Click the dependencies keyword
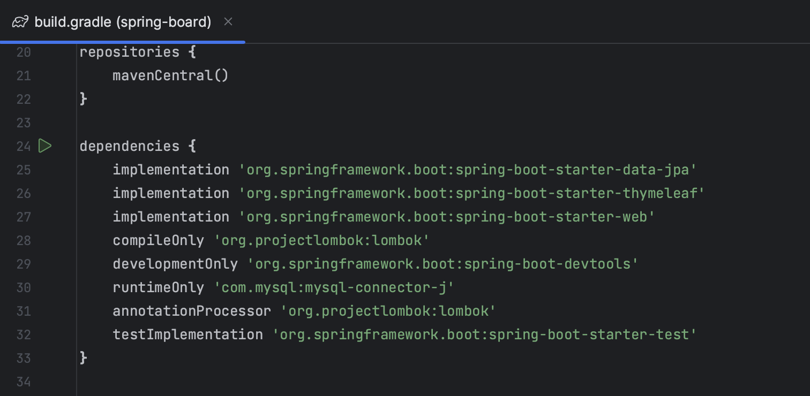 point(129,146)
